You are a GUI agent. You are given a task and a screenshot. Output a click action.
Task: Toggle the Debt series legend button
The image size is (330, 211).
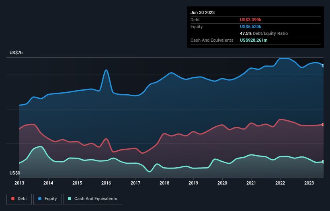click(19, 199)
